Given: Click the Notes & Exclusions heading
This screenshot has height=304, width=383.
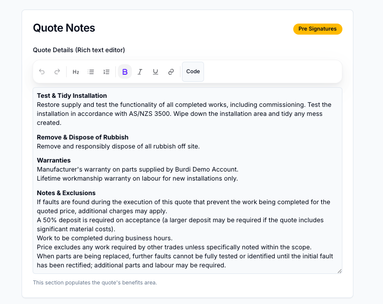Looking at the screenshot, I should [x=66, y=193].
